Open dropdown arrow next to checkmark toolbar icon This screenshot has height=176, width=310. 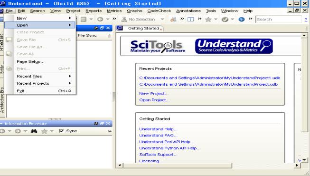233,19
